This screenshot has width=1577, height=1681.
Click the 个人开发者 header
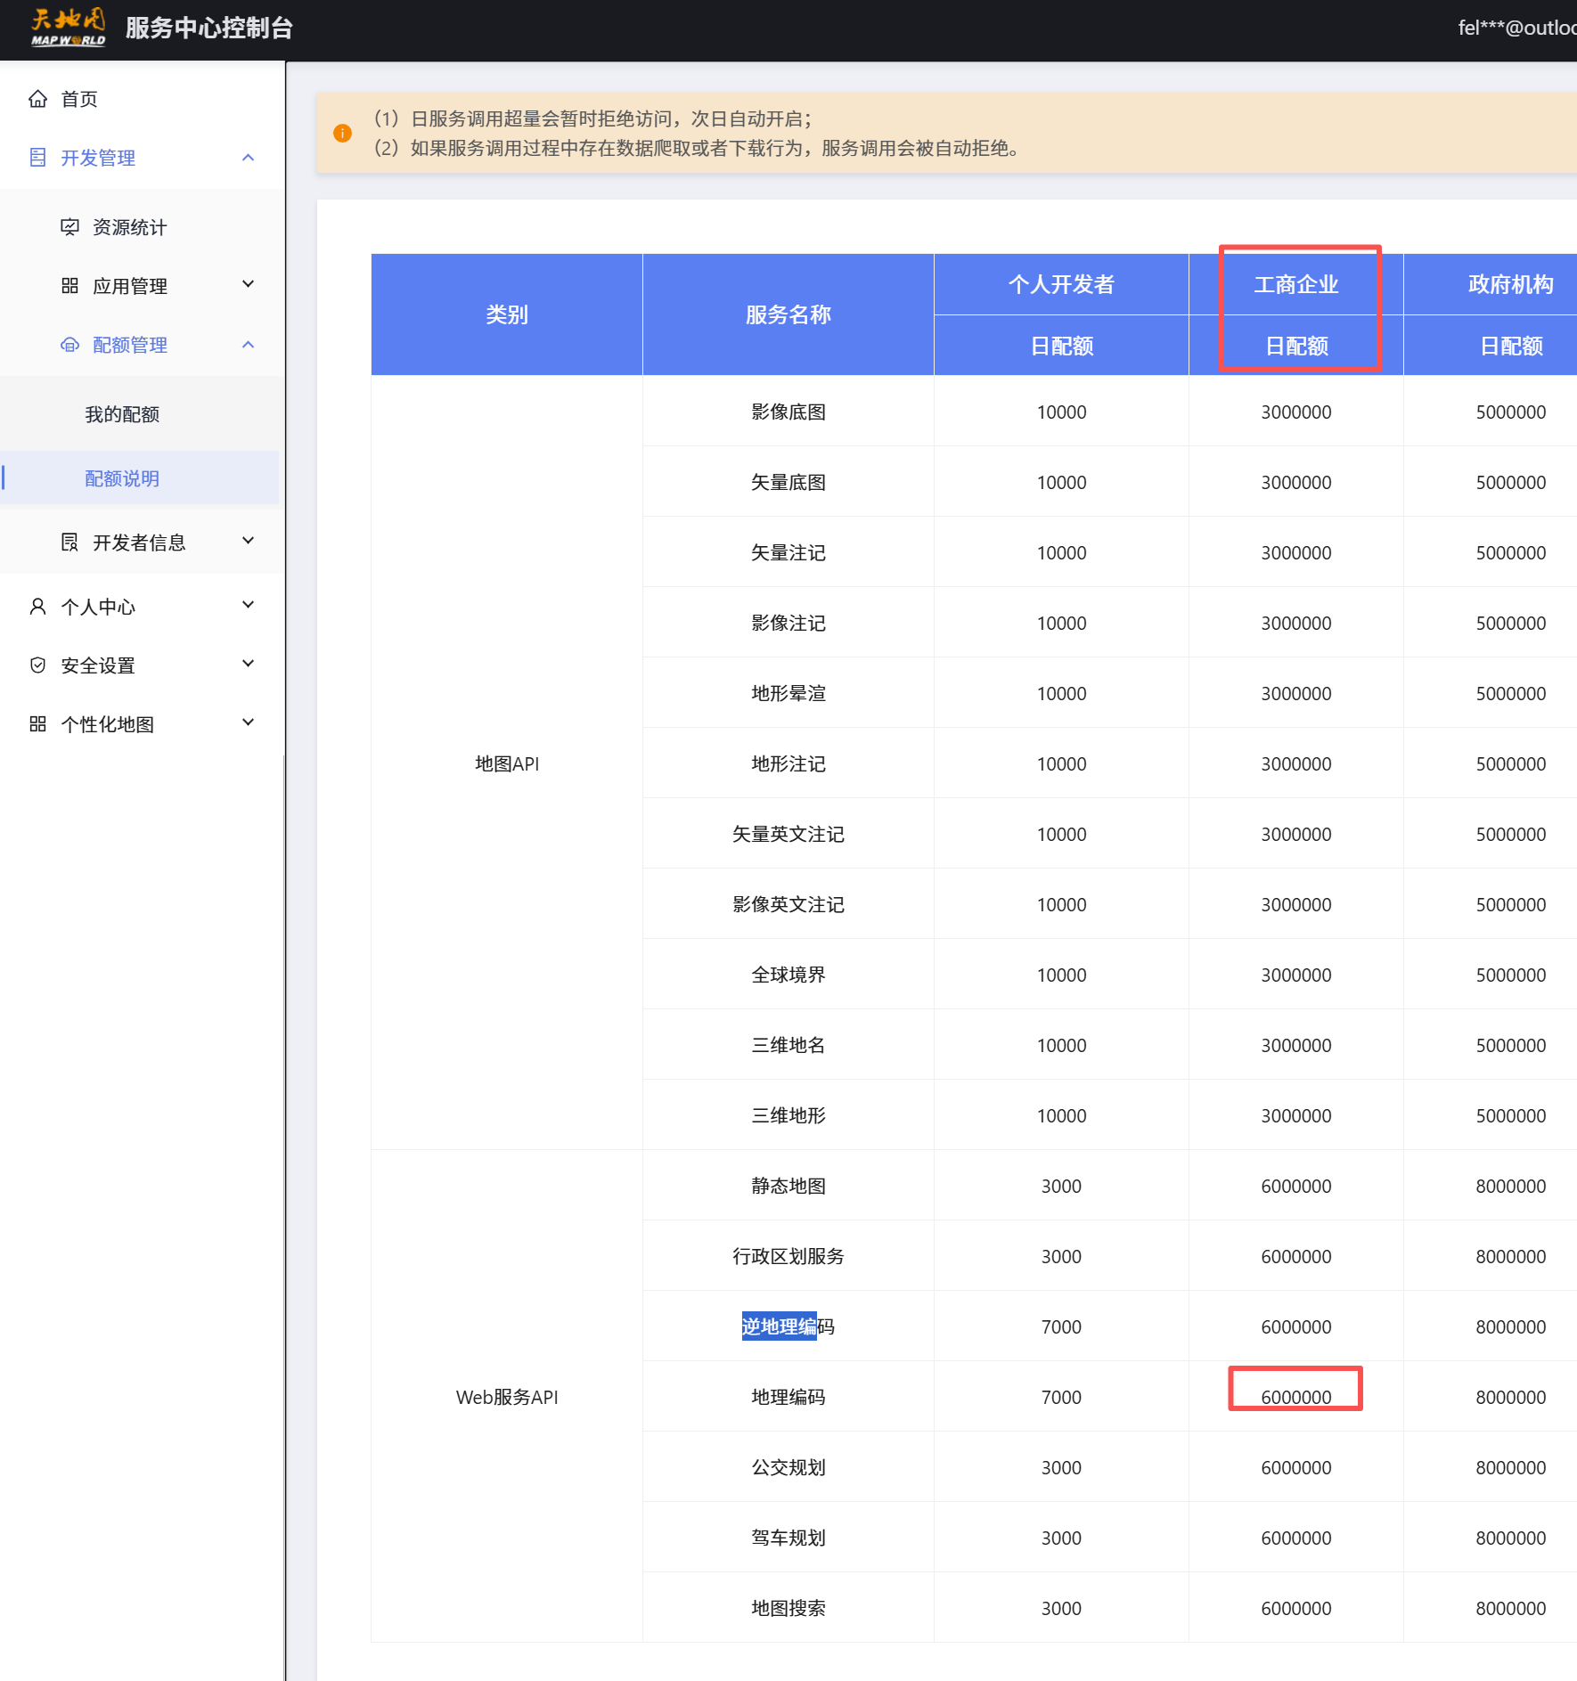[1061, 284]
